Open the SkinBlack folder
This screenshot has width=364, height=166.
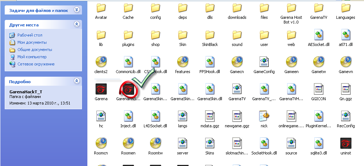tap(210, 35)
